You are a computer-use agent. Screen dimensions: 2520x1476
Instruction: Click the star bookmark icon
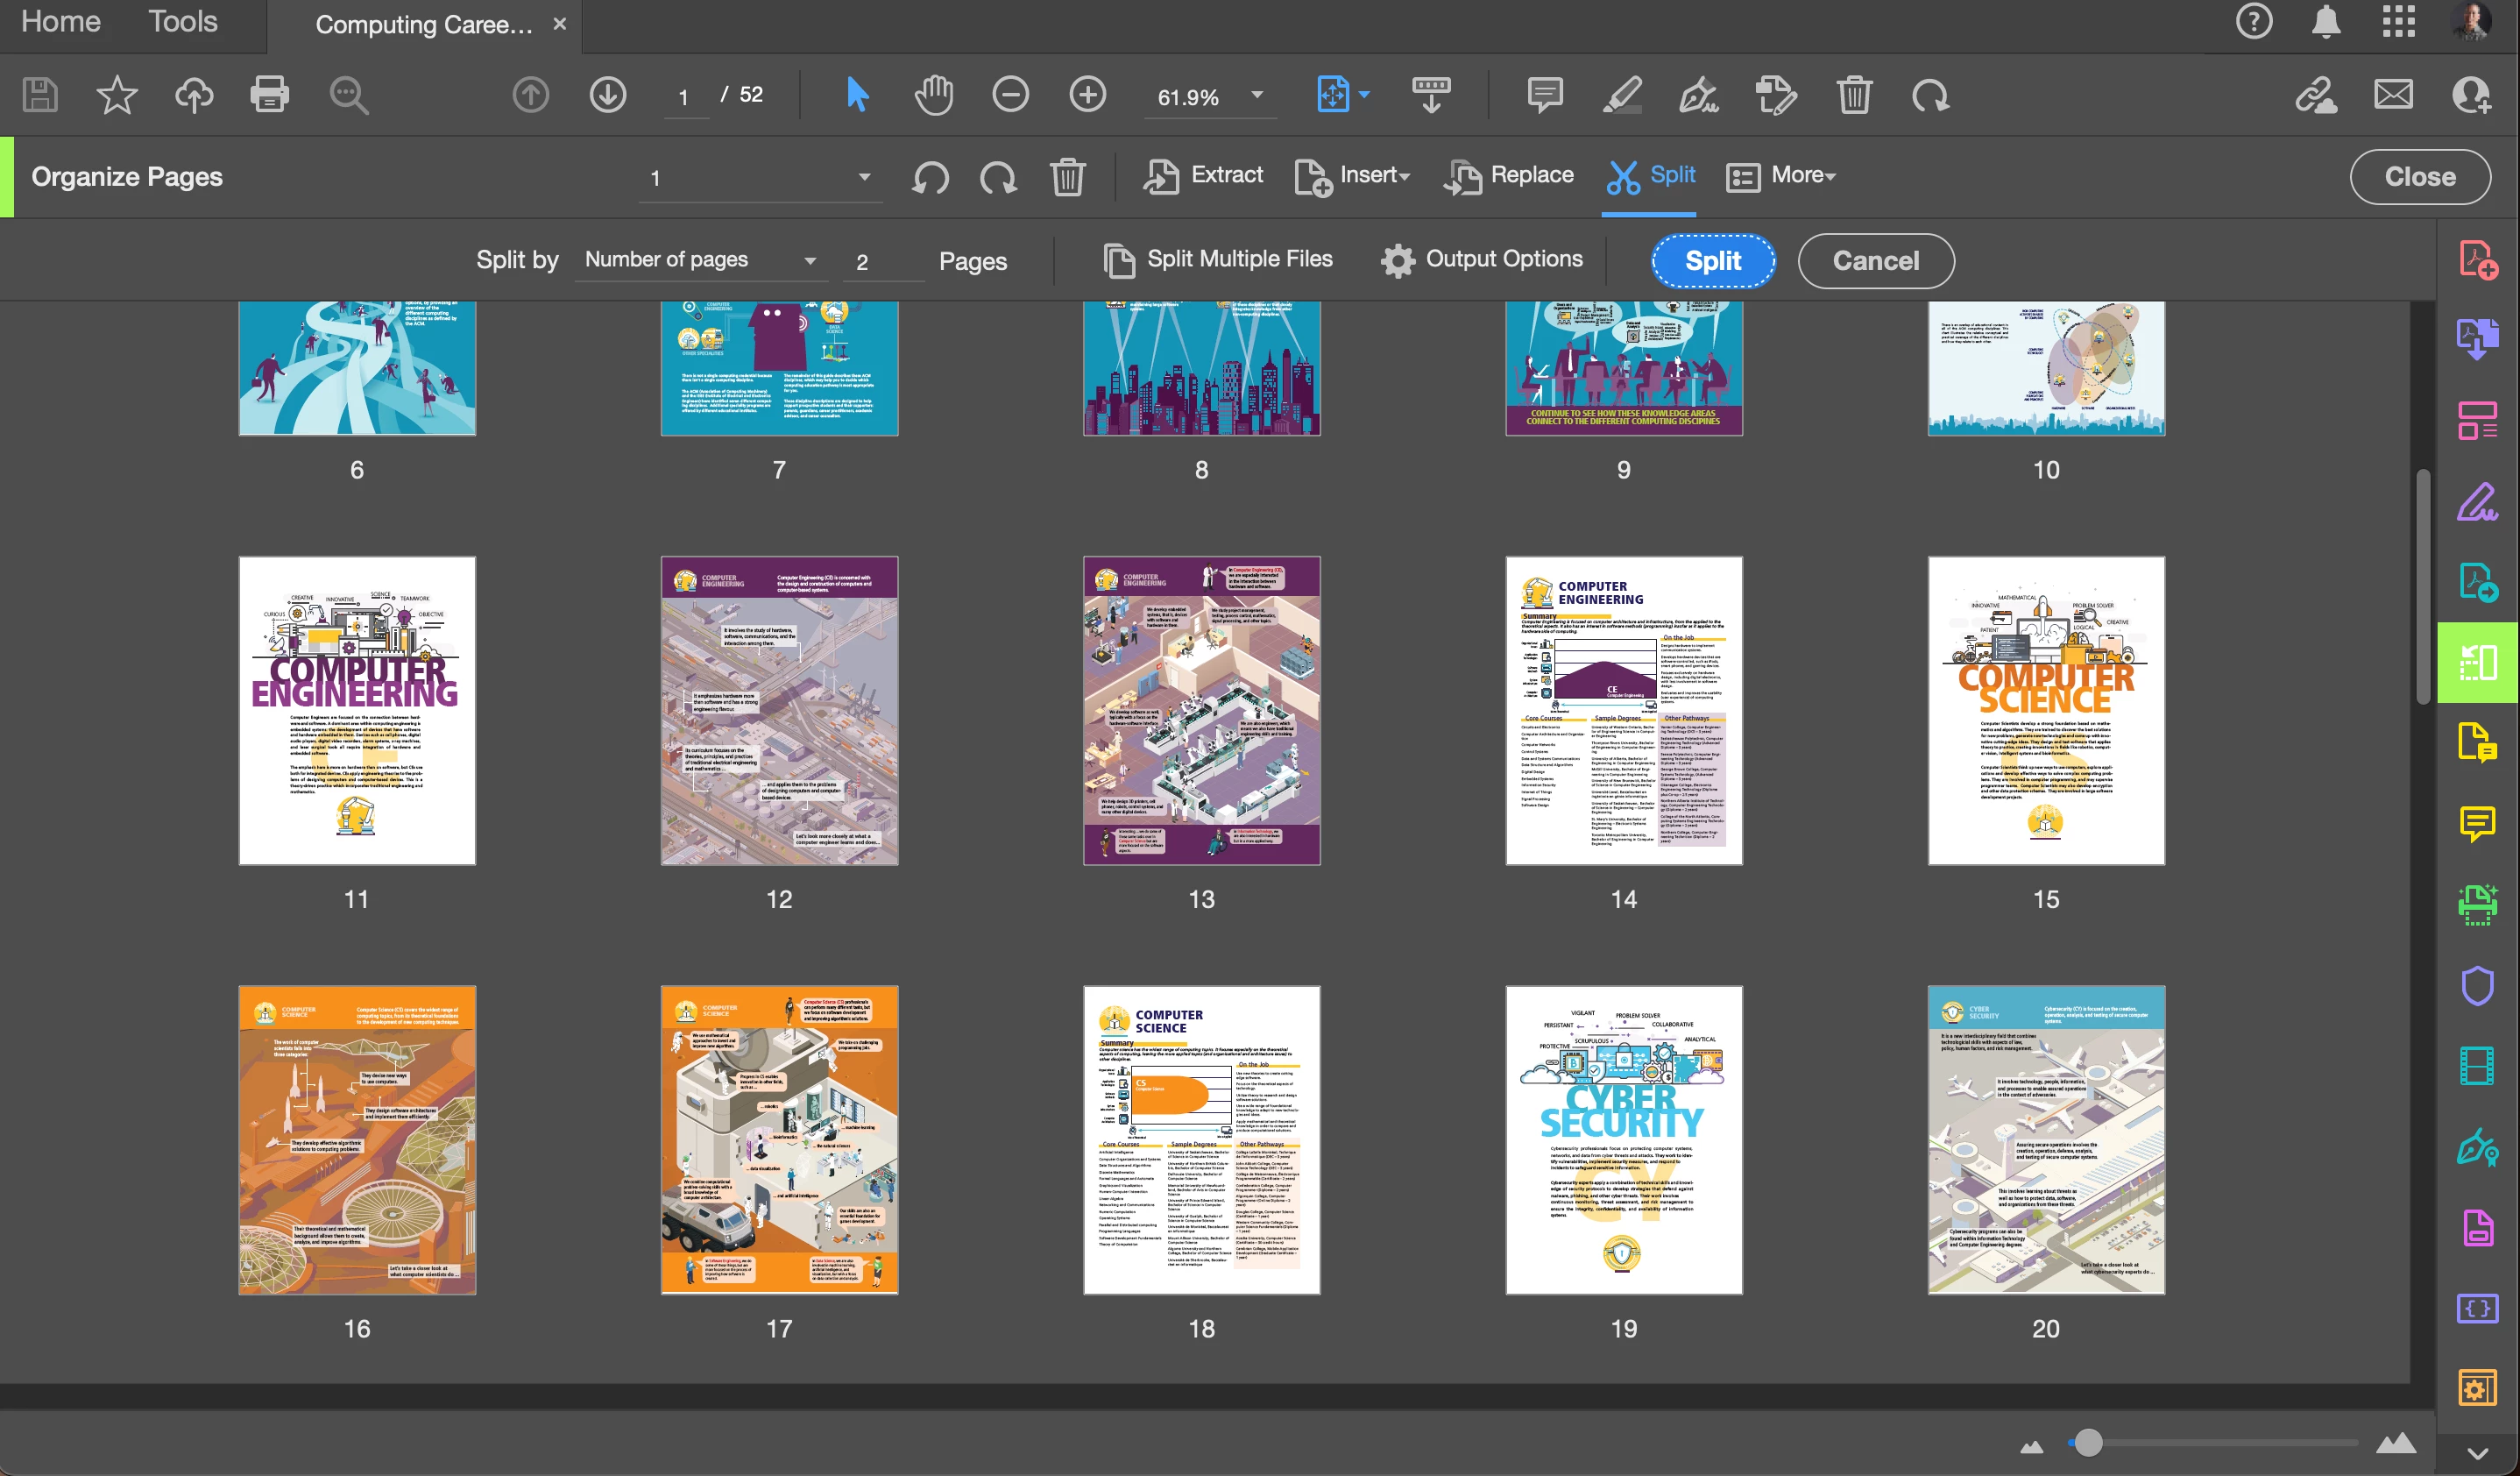tap(117, 95)
